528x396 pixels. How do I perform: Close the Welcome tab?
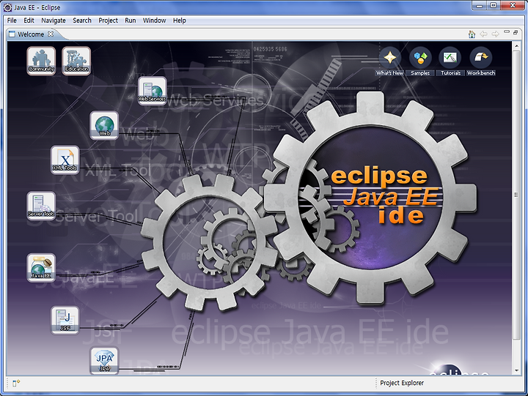[51, 34]
